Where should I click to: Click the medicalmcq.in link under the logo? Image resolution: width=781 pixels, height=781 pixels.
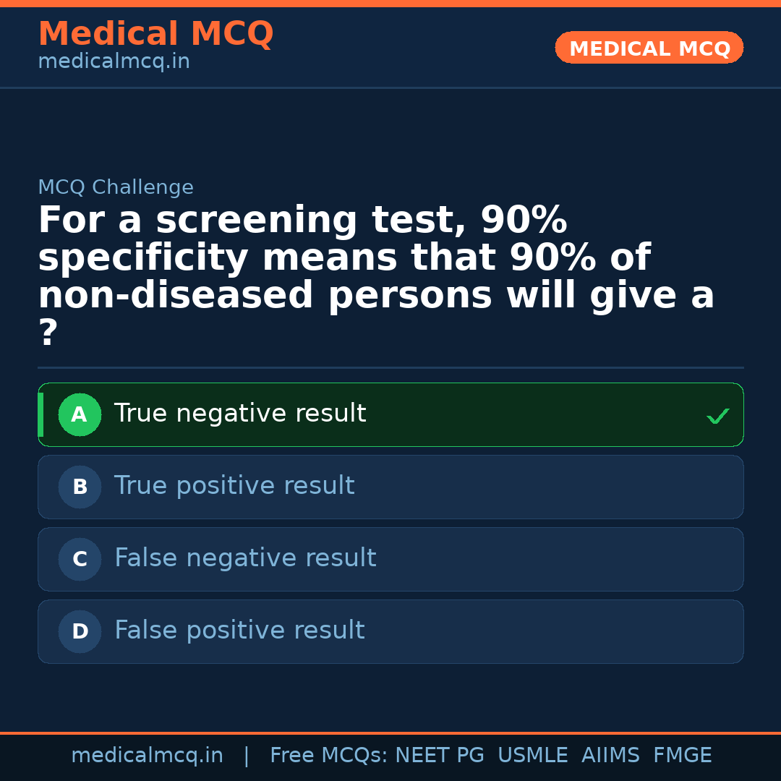click(114, 61)
